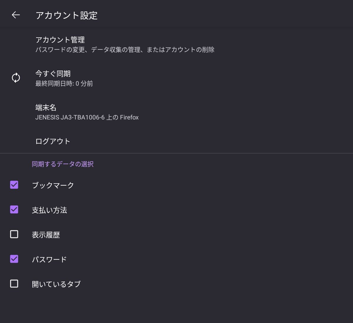Tap 今すぐ同期 to sync now
Viewport: 353px width, 323px height.
53,74
